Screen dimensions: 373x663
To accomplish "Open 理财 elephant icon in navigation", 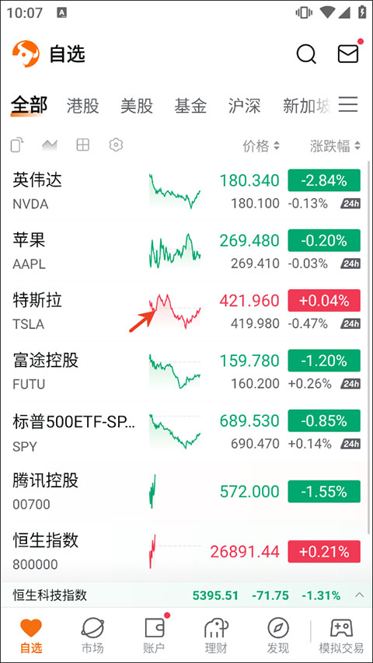I will point(216,635).
